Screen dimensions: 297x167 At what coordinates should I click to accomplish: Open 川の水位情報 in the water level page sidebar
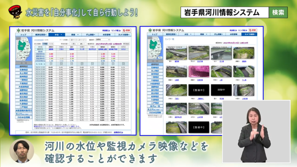pos(24,118)
